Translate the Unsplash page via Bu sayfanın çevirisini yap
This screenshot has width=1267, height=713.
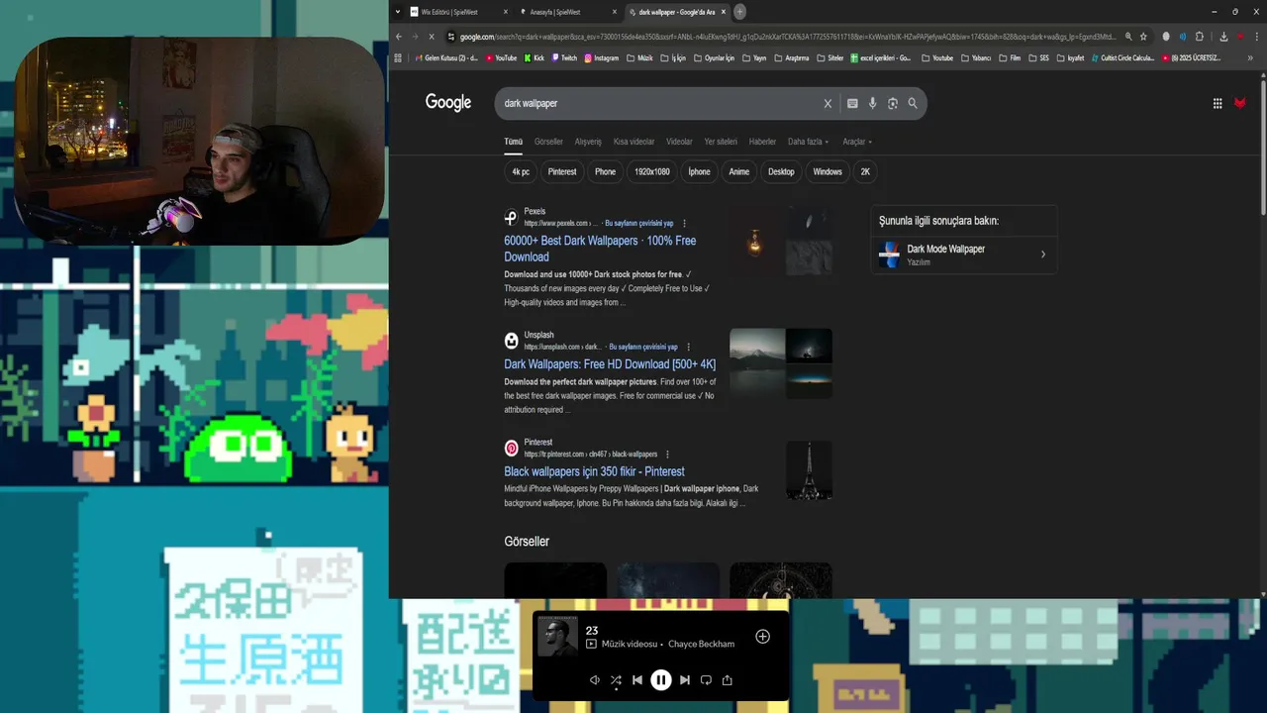click(643, 348)
